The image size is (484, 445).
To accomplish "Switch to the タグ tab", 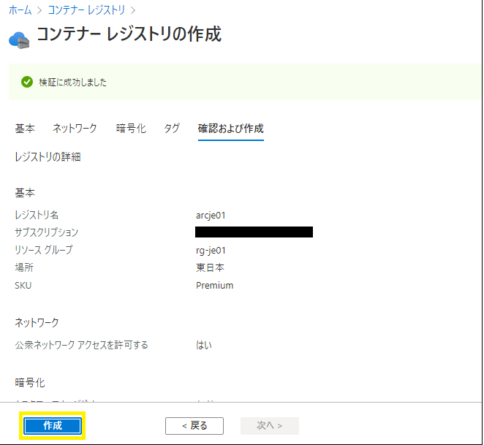I will click(x=172, y=129).
